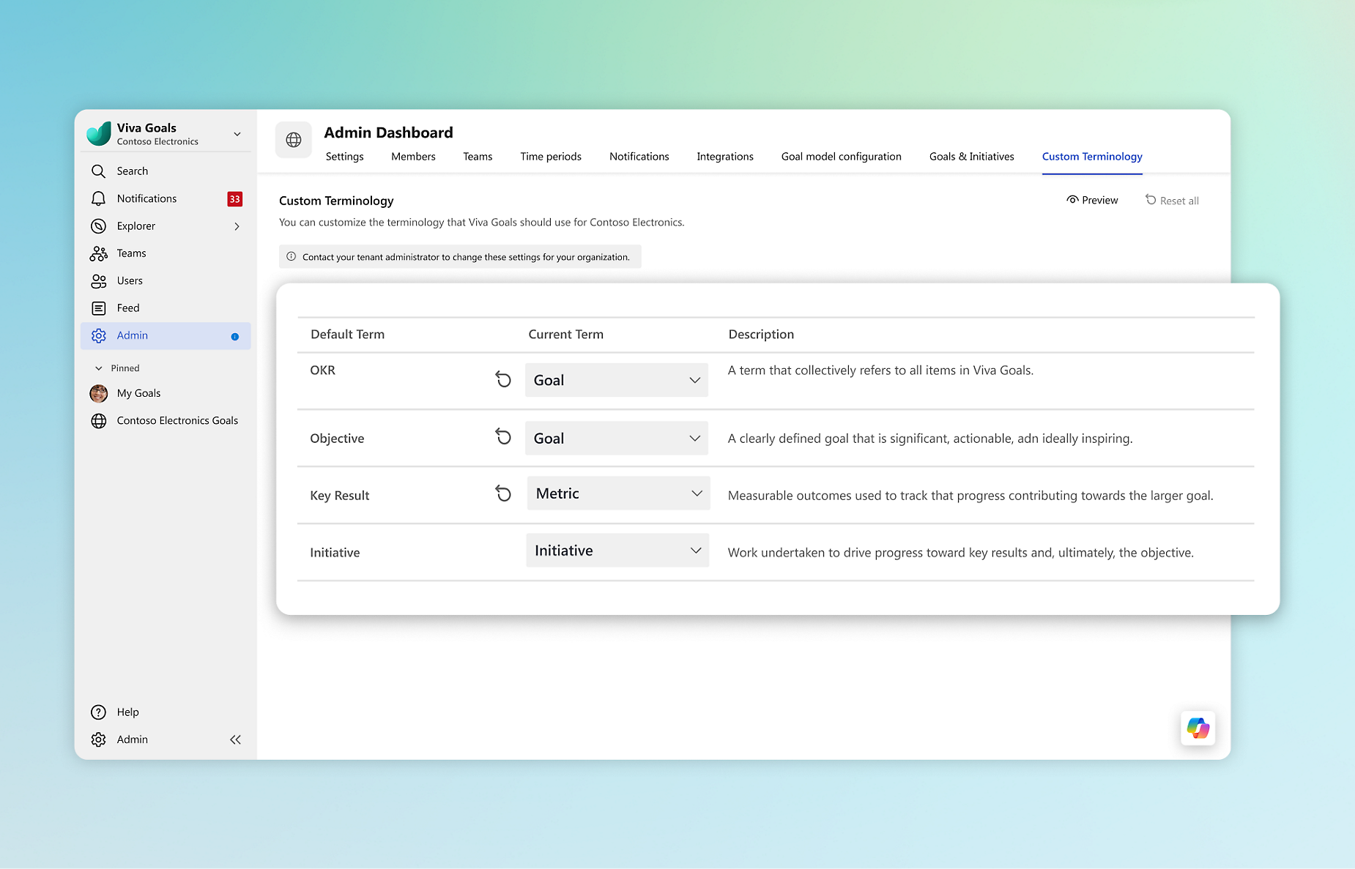Switch to the Members tab

click(x=413, y=157)
